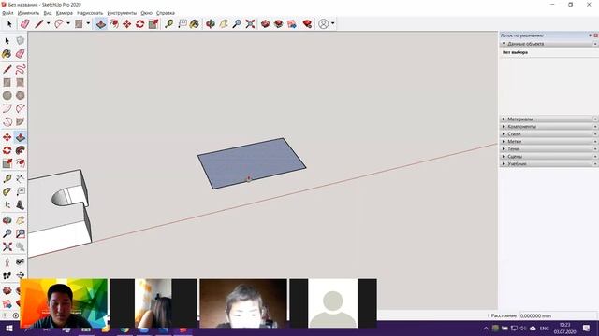Open Extension Warehouse from the top toolbar
This screenshot has height=336, width=599.
(279, 24)
